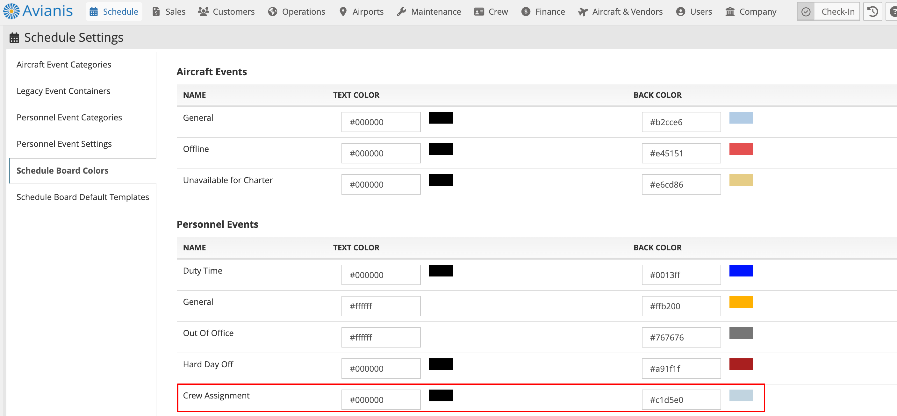Open the Customers menu
This screenshot has height=416, width=897.
click(x=226, y=11)
